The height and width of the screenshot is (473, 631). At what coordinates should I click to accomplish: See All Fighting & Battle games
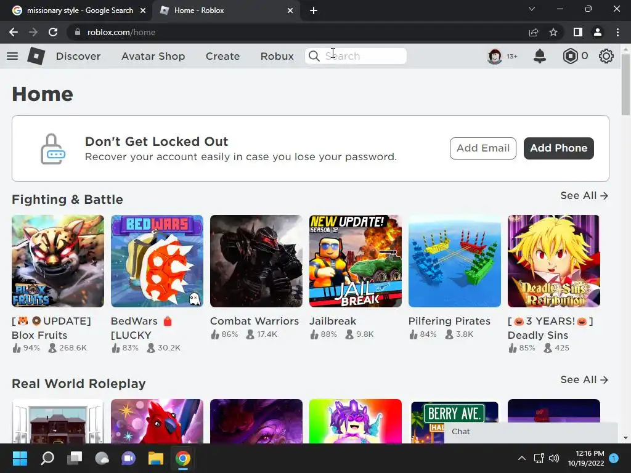pyautogui.click(x=584, y=195)
